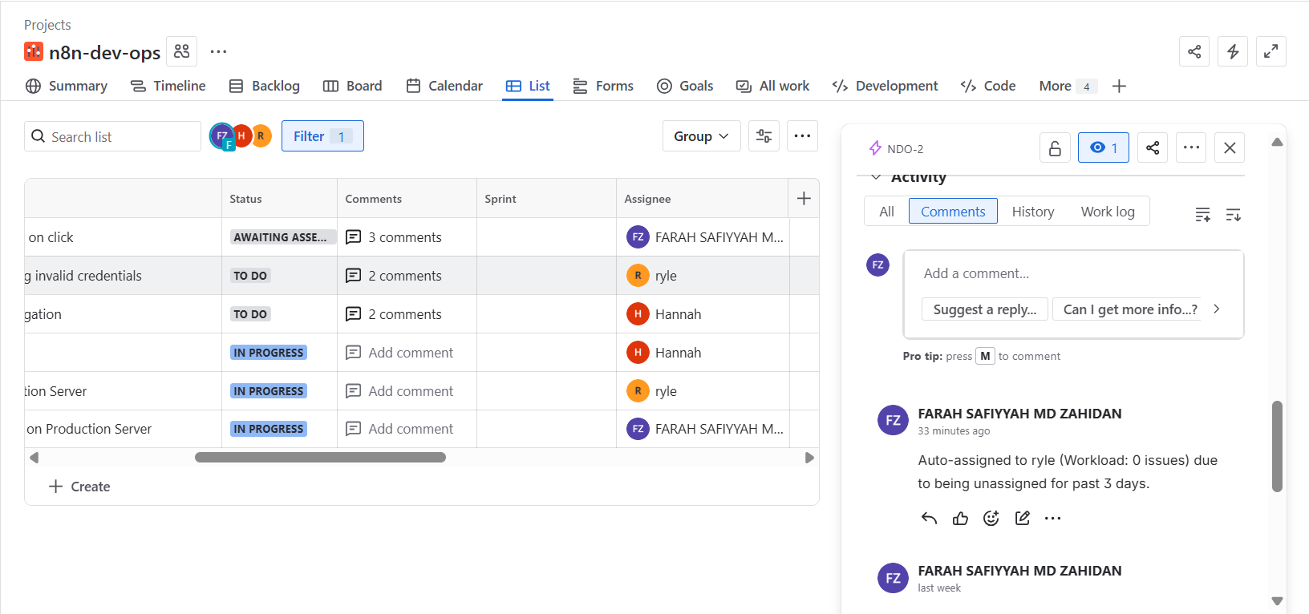
Task: Edit the auto-assigned comment with pencil icon
Action: (x=1023, y=519)
